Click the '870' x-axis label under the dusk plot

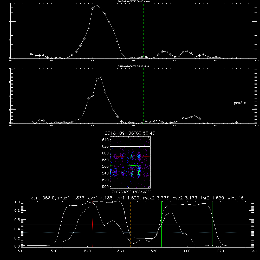click(x=257, y=126)
